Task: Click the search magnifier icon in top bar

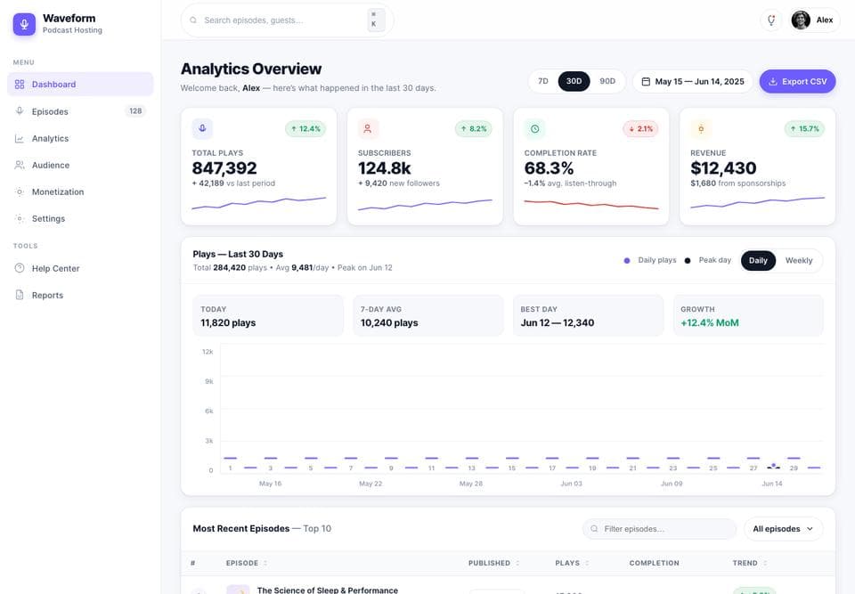Action: pyautogui.click(x=193, y=20)
